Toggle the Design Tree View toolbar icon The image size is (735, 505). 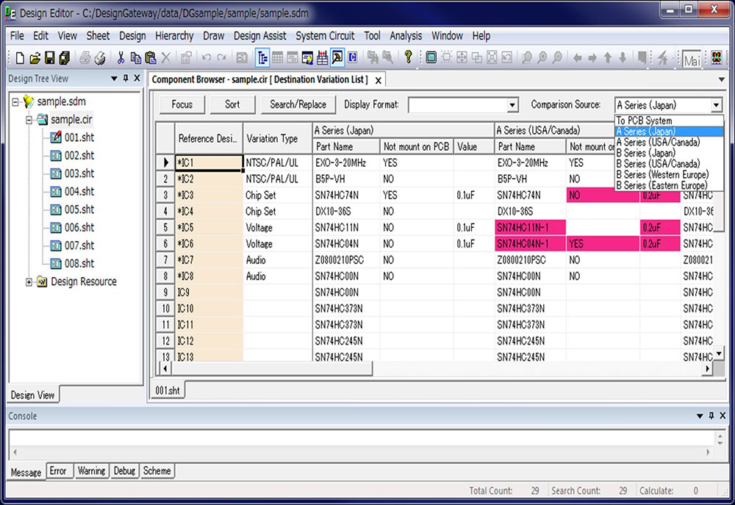(262, 57)
